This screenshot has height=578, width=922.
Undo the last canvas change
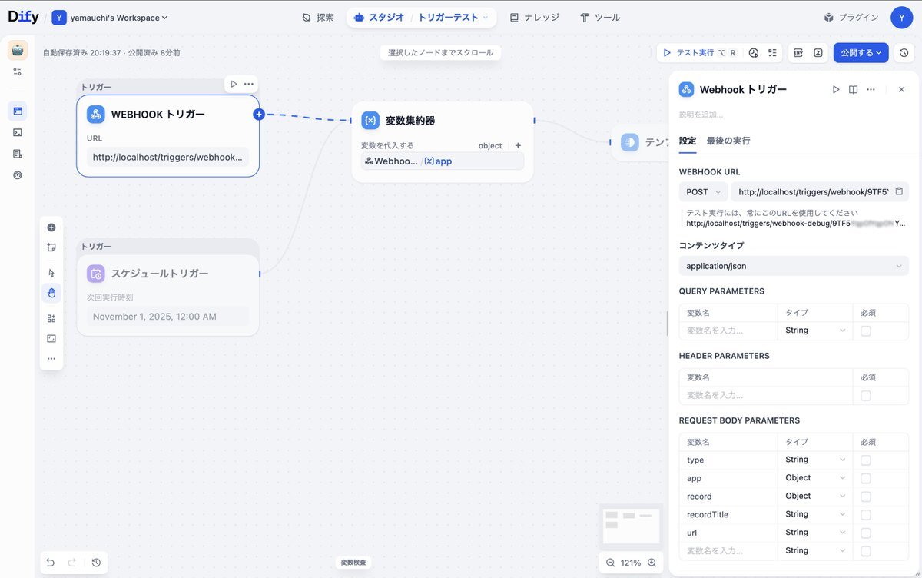[51, 563]
